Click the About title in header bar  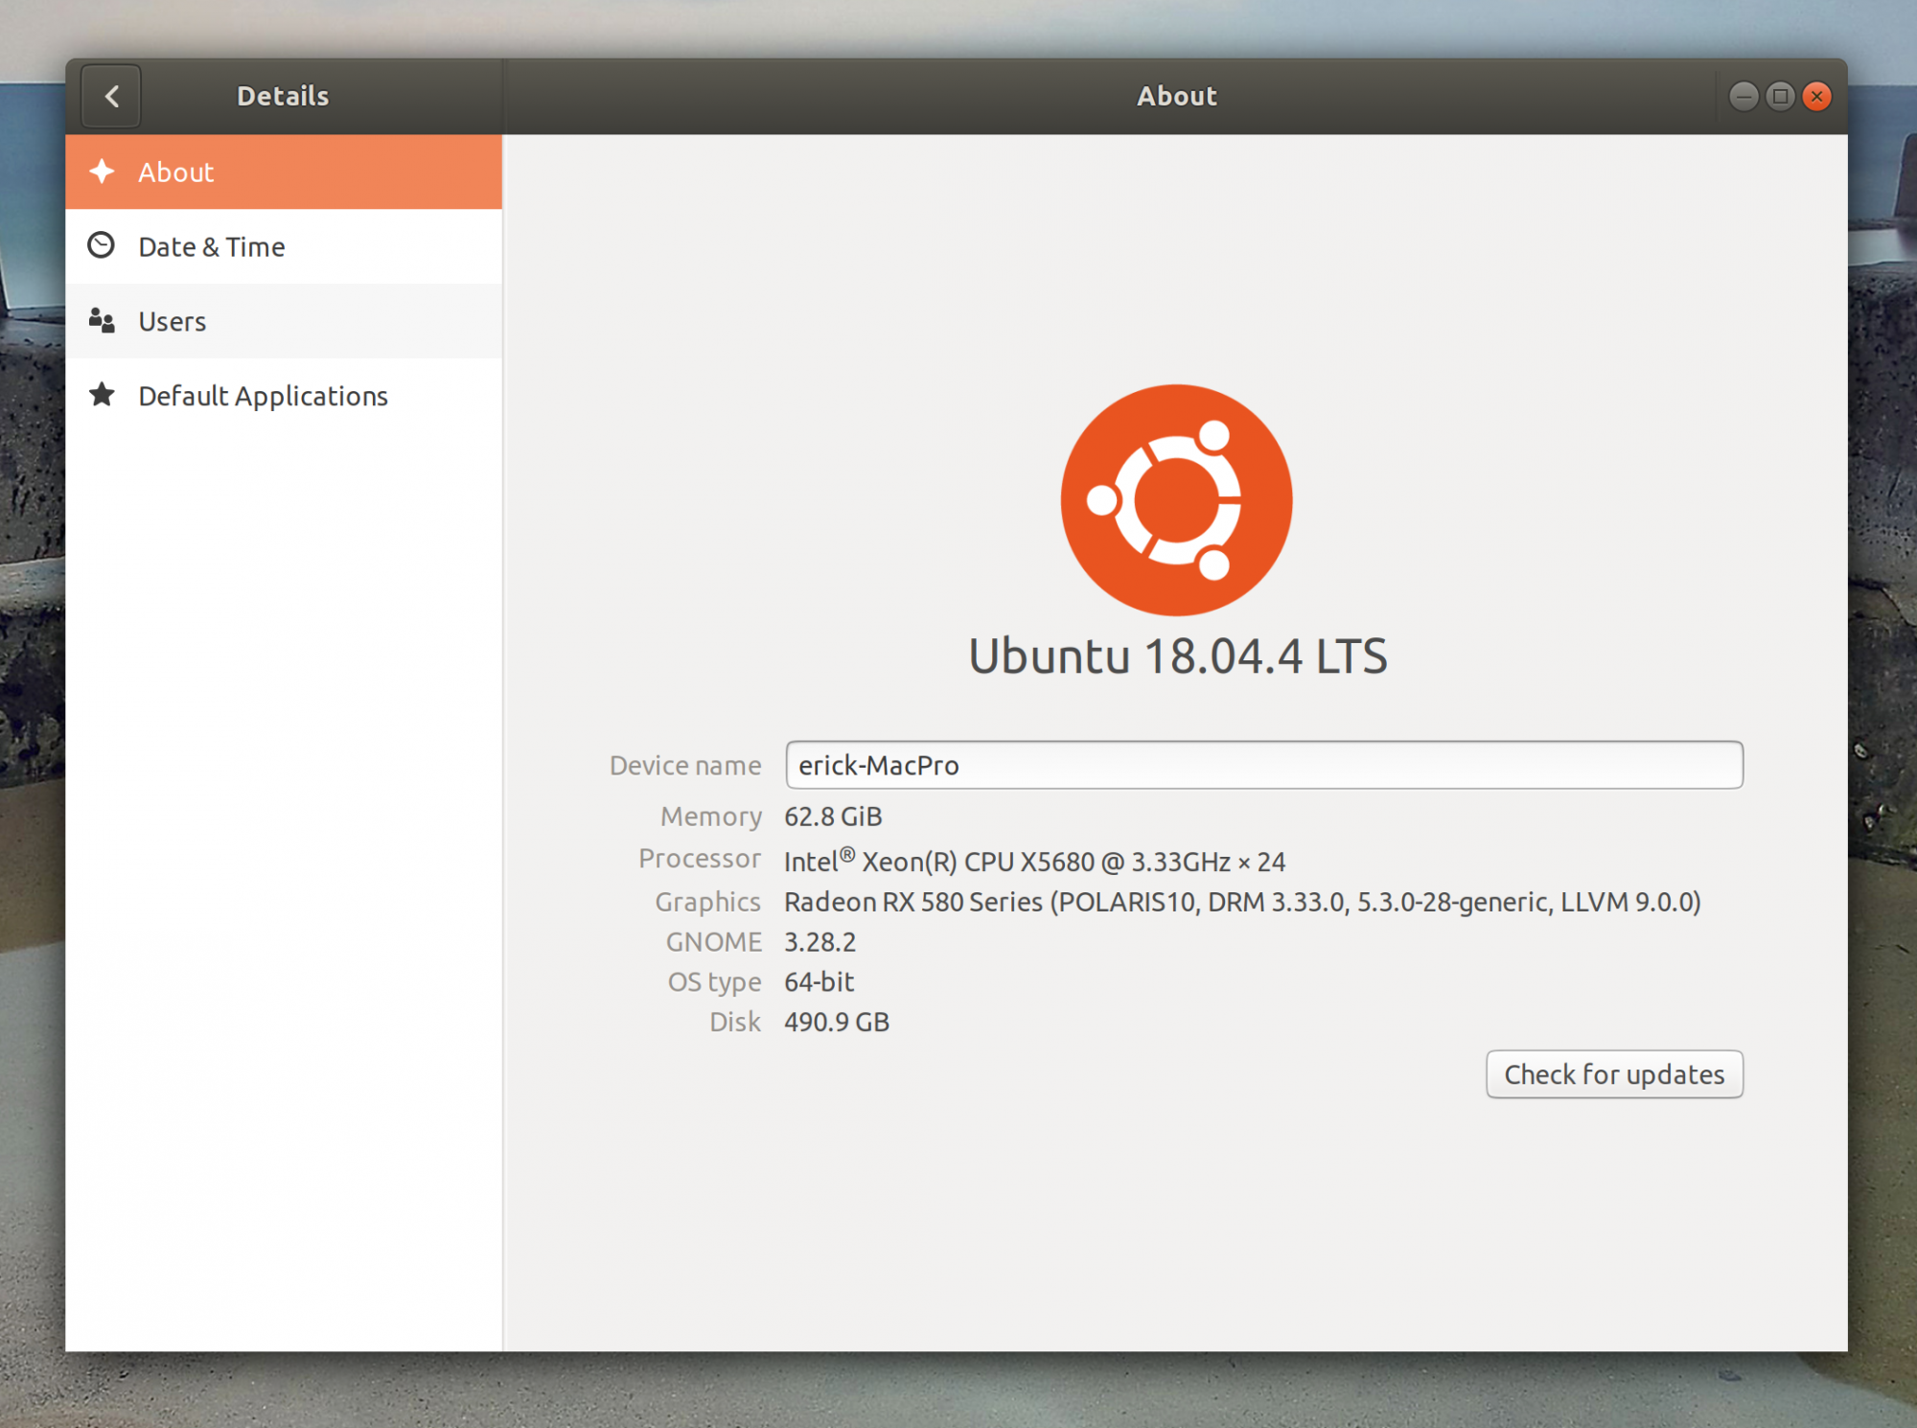tap(1176, 97)
